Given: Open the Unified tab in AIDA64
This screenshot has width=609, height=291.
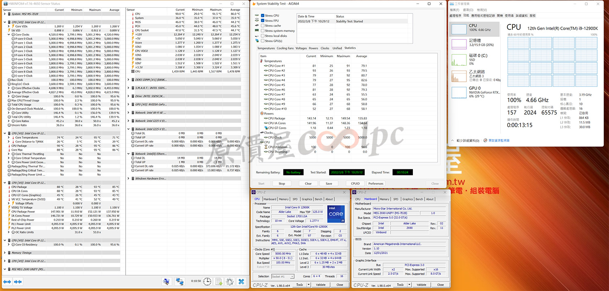Looking at the screenshot, I should tap(337, 48).
